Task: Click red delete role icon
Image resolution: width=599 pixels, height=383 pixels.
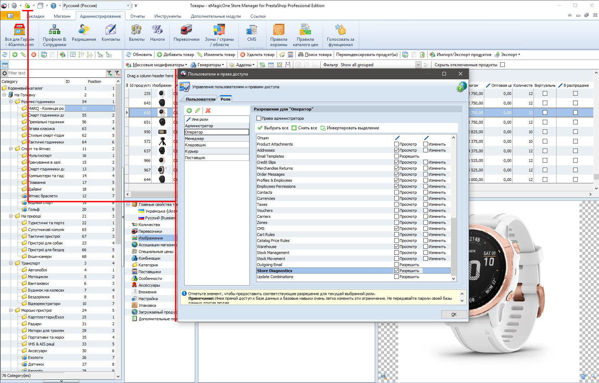Action: (x=208, y=111)
